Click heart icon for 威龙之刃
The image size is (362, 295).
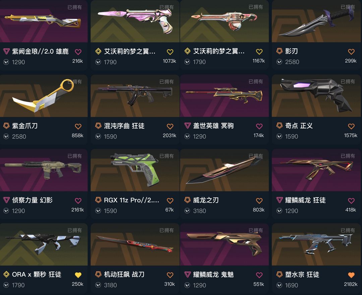pos(259,201)
